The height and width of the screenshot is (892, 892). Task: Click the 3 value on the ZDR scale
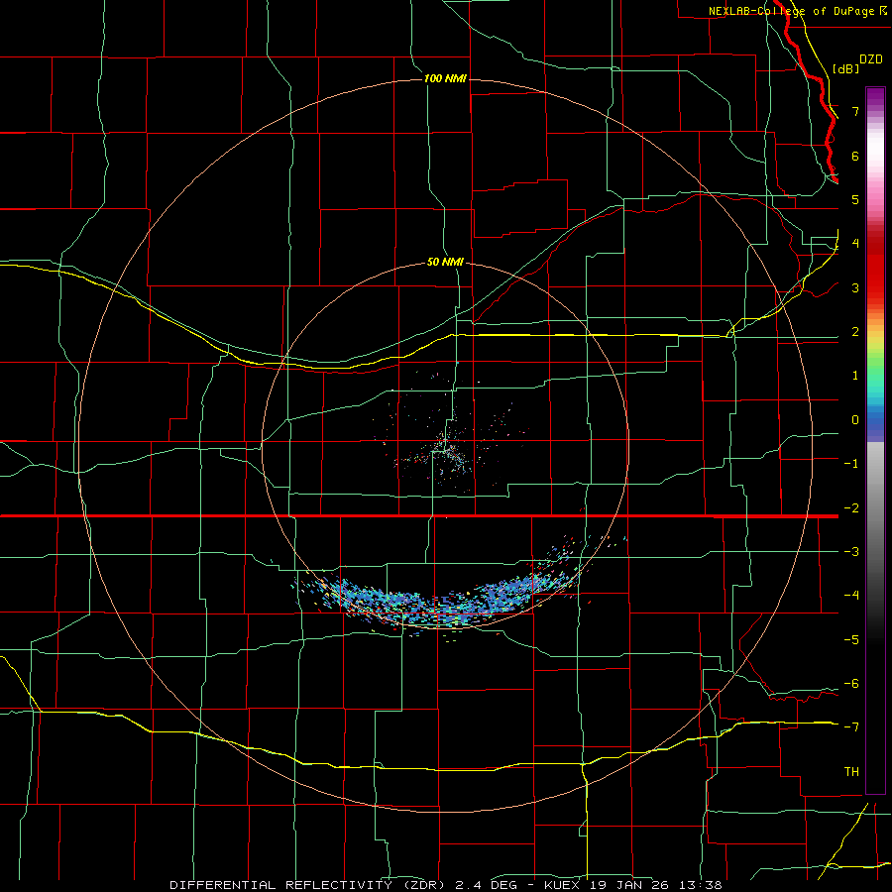(x=855, y=287)
